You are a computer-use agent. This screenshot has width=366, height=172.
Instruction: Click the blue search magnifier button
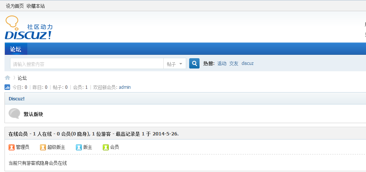click(x=194, y=64)
